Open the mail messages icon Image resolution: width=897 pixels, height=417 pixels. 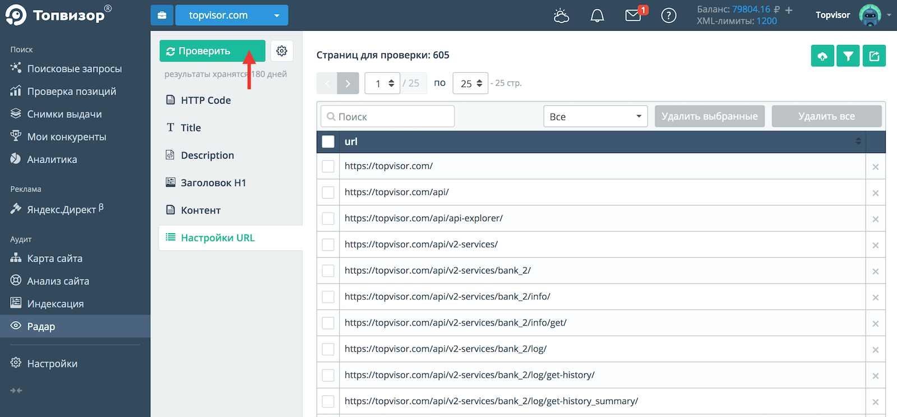(x=633, y=16)
